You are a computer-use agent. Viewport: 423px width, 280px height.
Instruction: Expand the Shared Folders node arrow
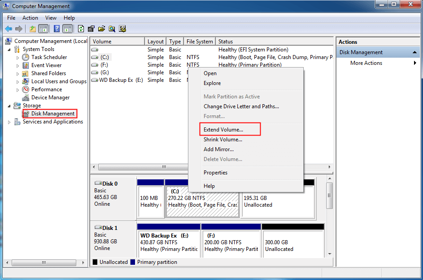tap(17, 74)
